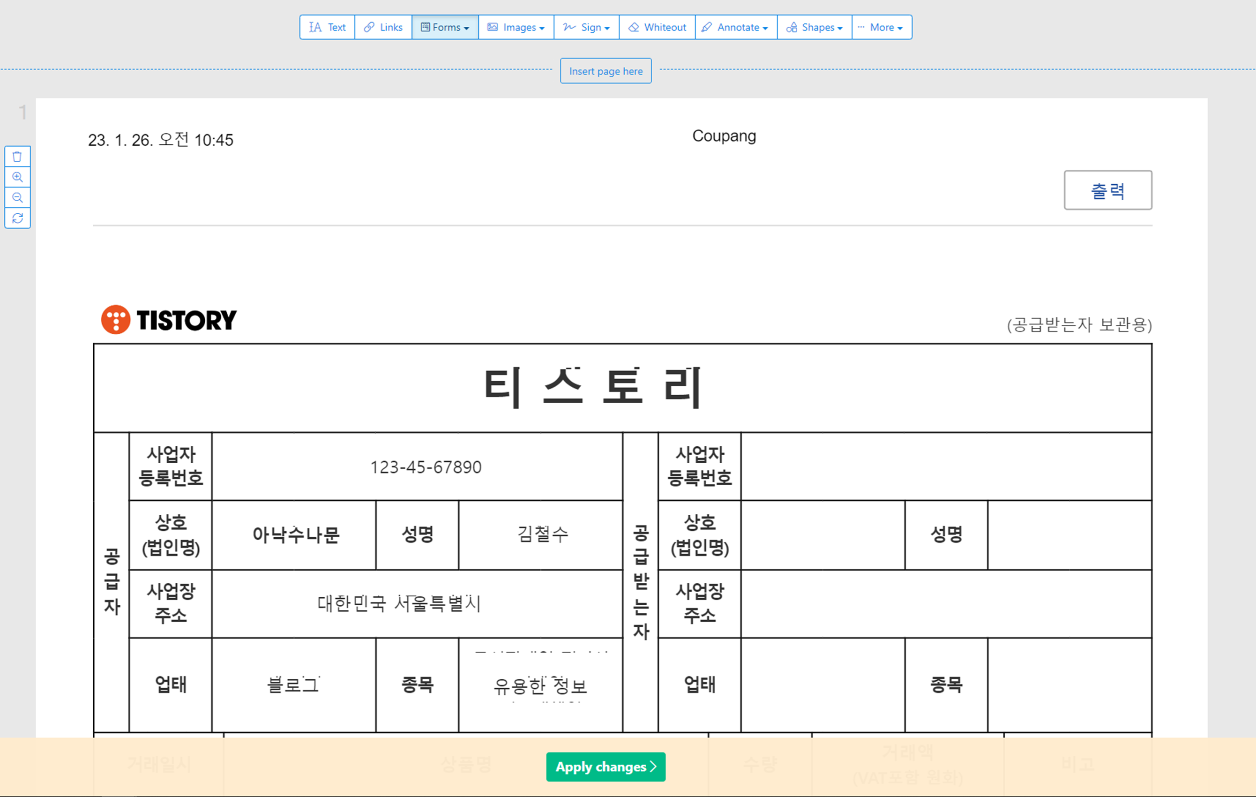1256x797 pixels.
Task: Delete page with trash icon
Action: point(18,157)
